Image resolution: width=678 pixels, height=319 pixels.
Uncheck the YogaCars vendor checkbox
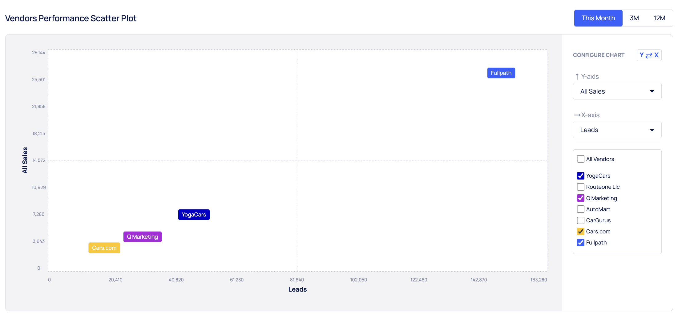click(x=581, y=176)
